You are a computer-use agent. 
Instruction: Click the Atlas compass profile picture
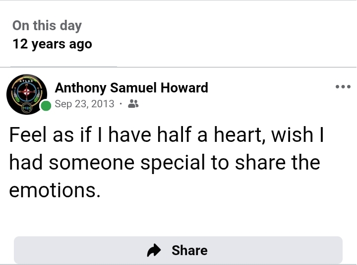(x=27, y=94)
